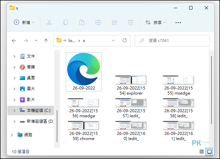
Task: Expand the 網路 tree node
Action: [x=12, y=135]
